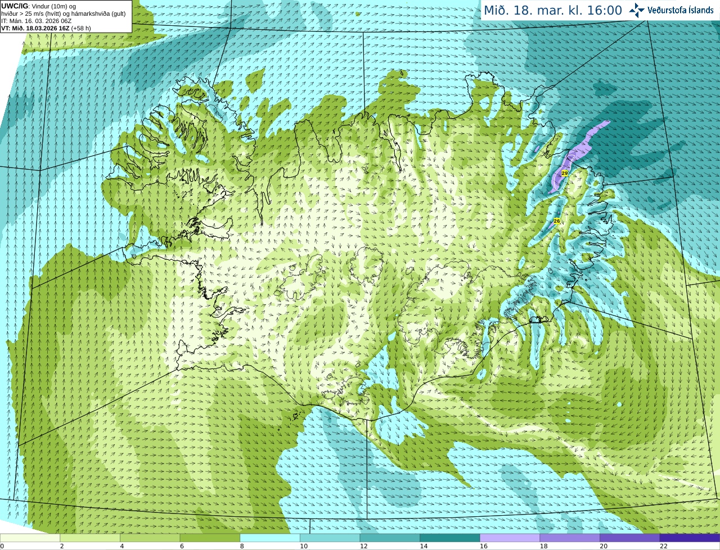Click the legend value 8

click(x=242, y=546)
